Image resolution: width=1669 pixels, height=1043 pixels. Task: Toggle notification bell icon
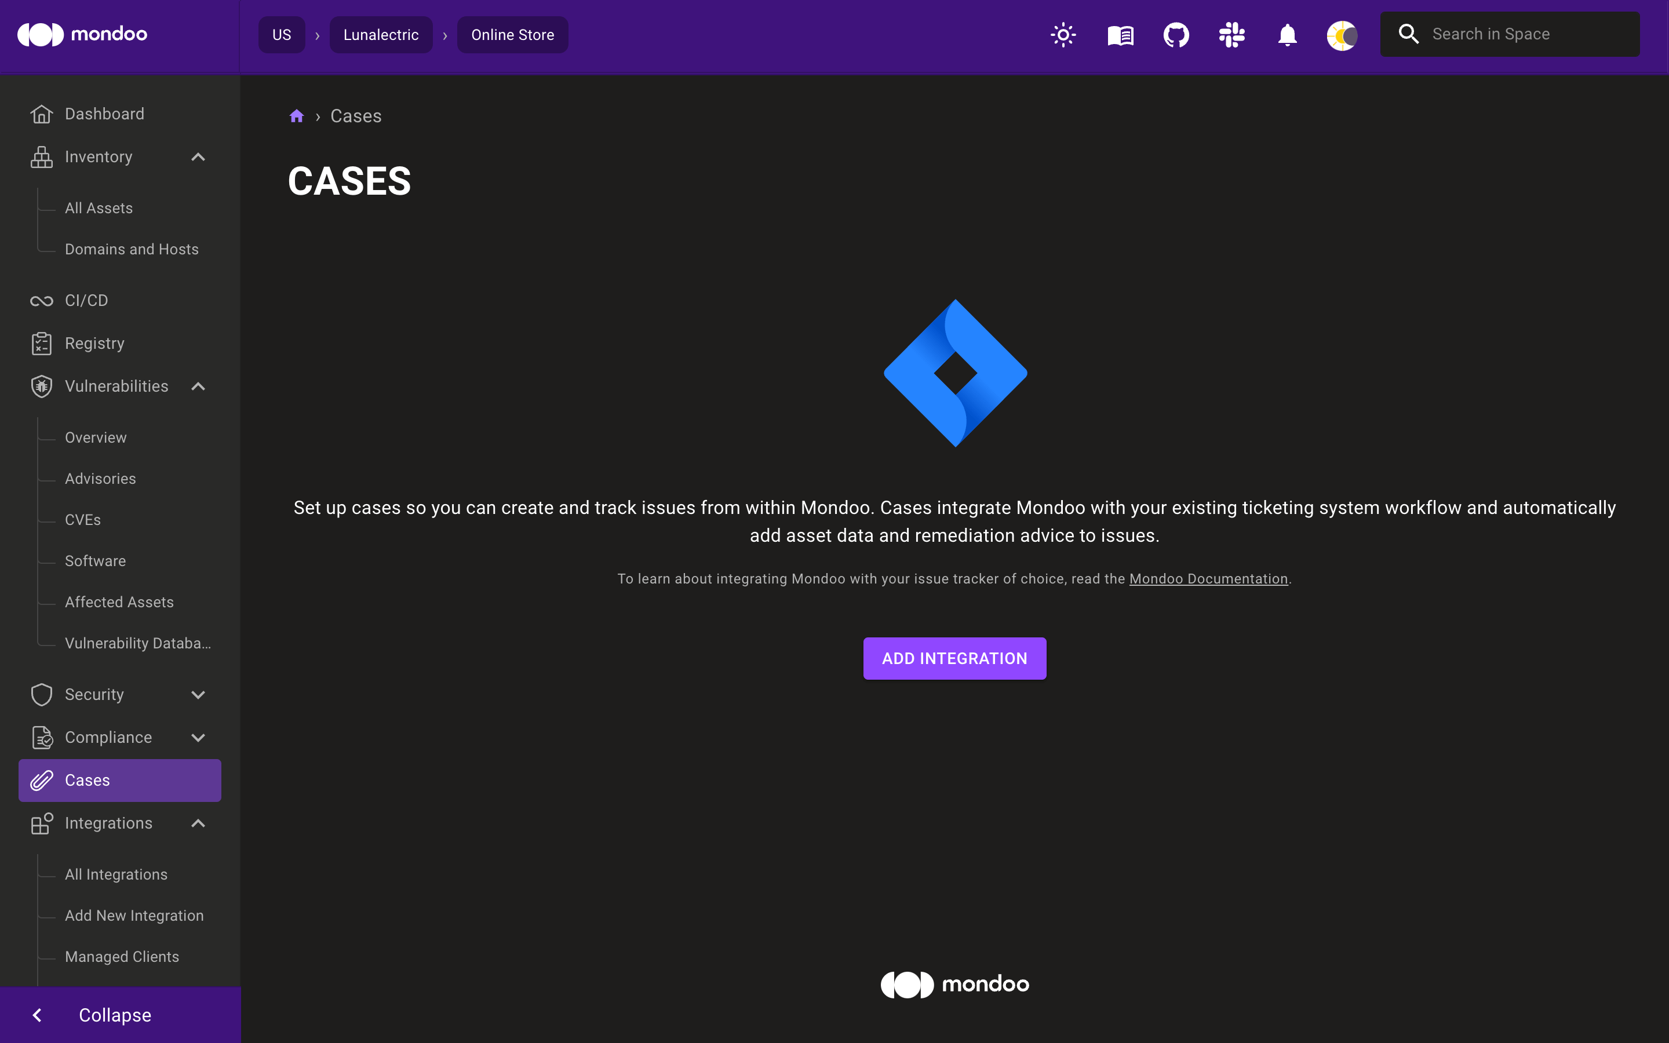[1287, 34]
